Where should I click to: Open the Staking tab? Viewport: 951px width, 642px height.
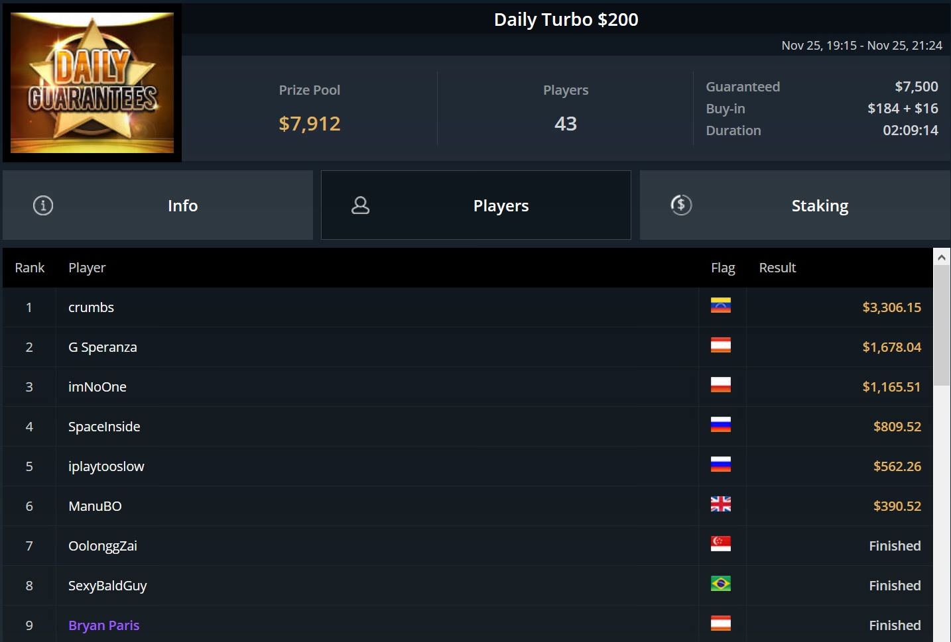tap(794, 205)
